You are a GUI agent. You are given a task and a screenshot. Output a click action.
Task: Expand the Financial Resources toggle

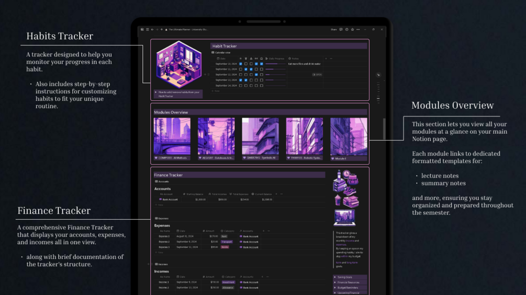coord(335,282)
